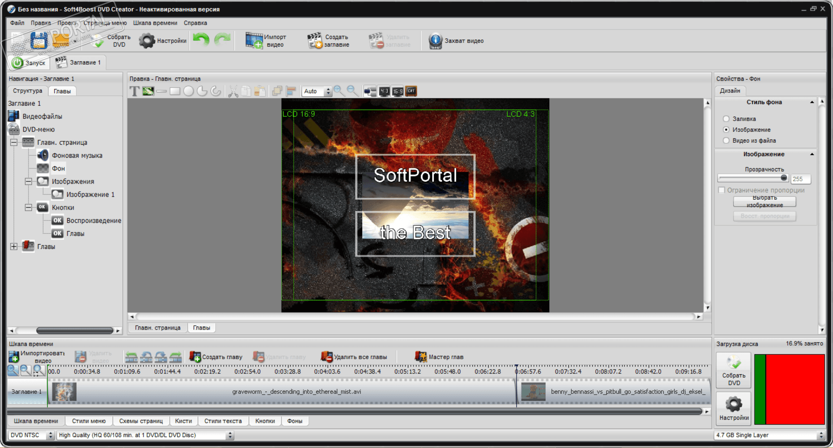Open Захват видео capture tool

(x=456, y=41)
